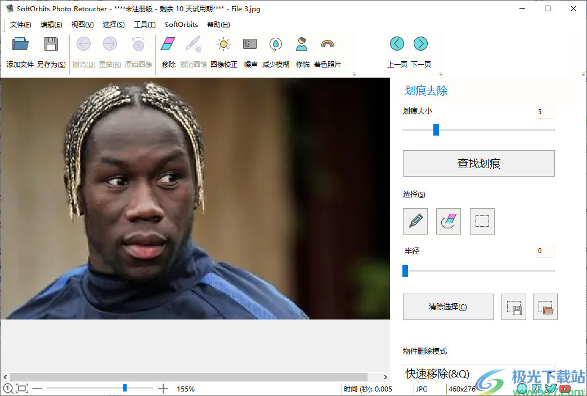
Task: Open the 图像校正 image correction tool
Action: tap(223, 43)
